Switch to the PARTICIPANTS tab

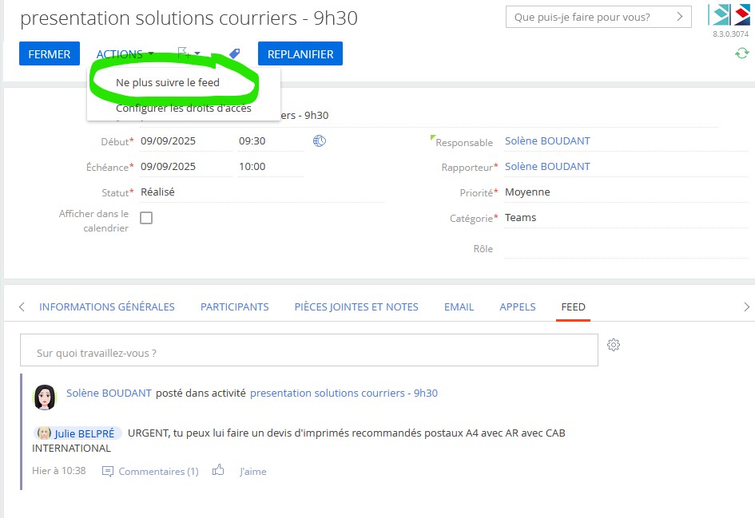pos(234,306)
